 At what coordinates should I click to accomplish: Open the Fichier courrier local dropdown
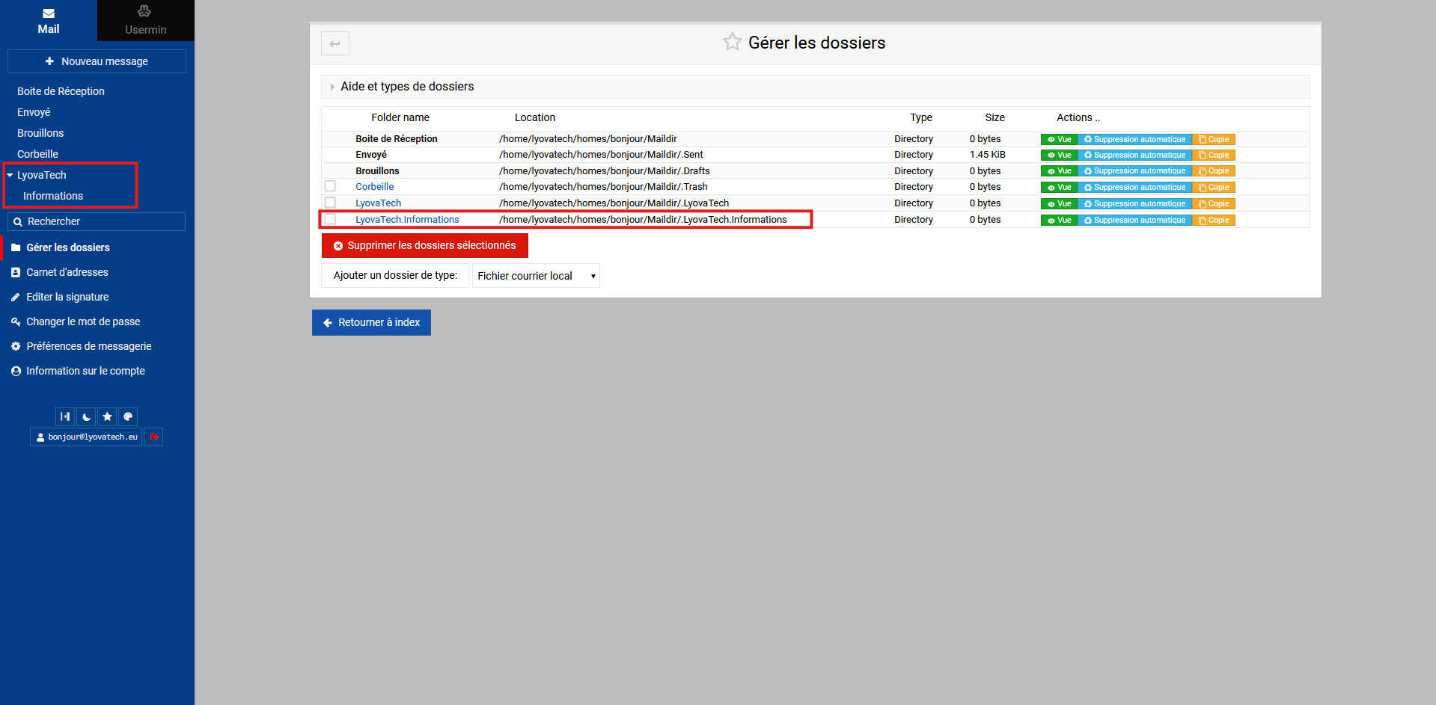[536, 276]
